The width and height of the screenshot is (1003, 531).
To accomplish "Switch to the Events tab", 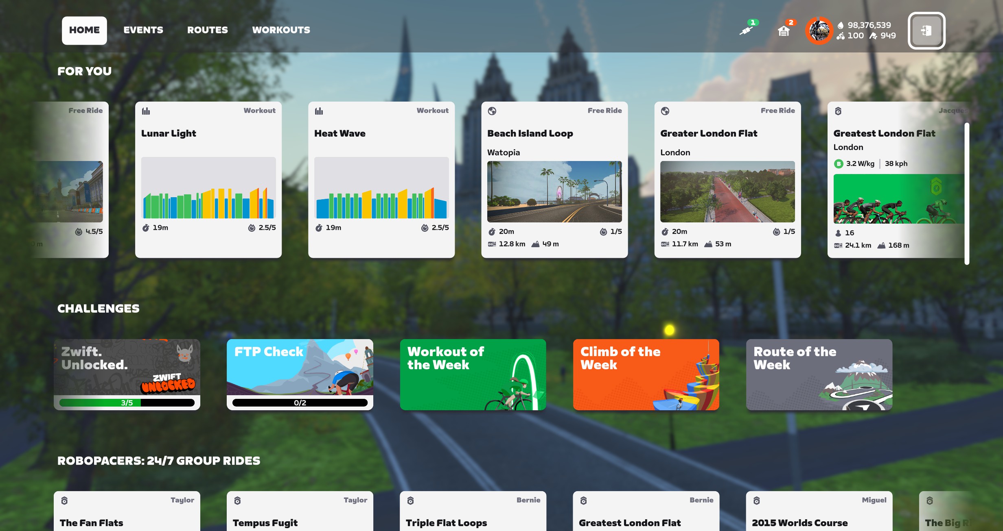I will pos(143,30).
